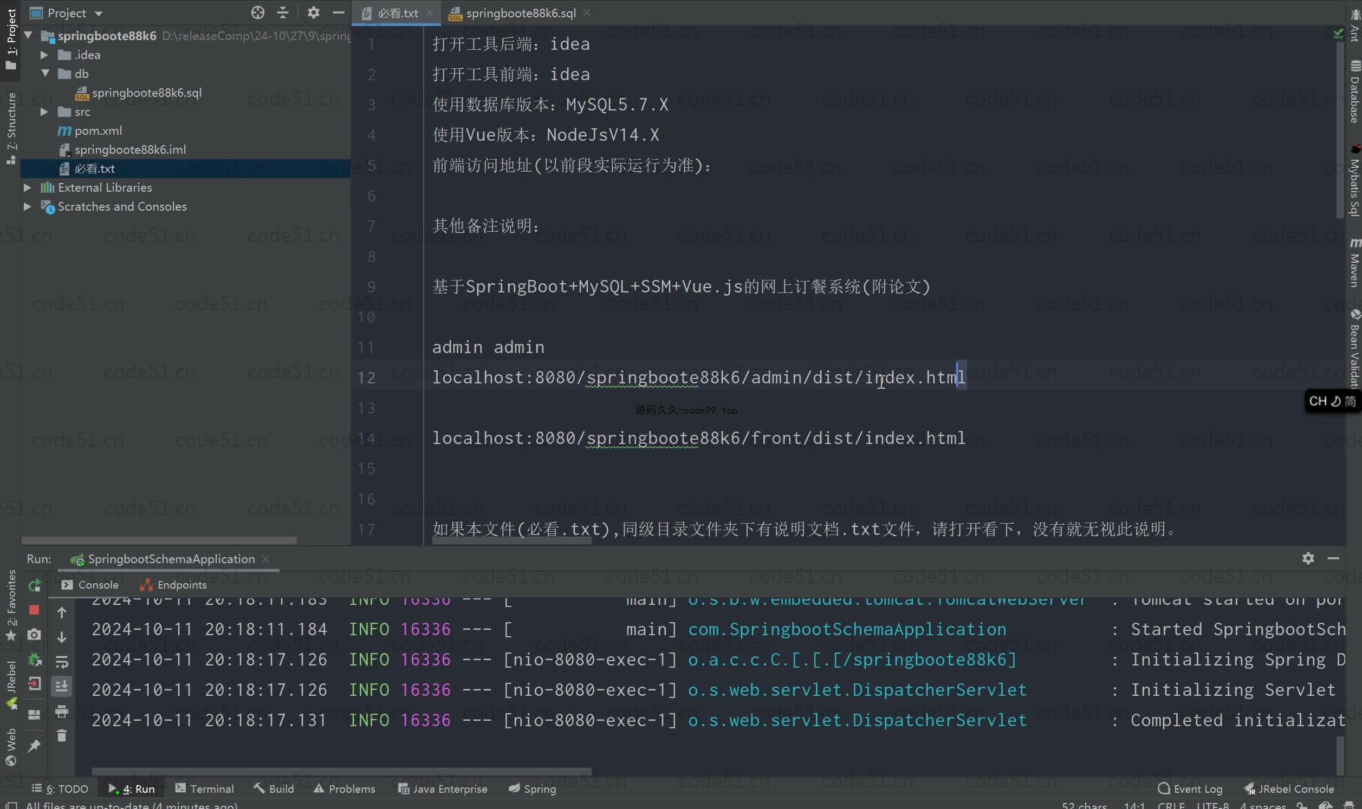The image size is (1362, 809).
Task: Open Java Enterprise tool window
Action: (x=443, y=789)
